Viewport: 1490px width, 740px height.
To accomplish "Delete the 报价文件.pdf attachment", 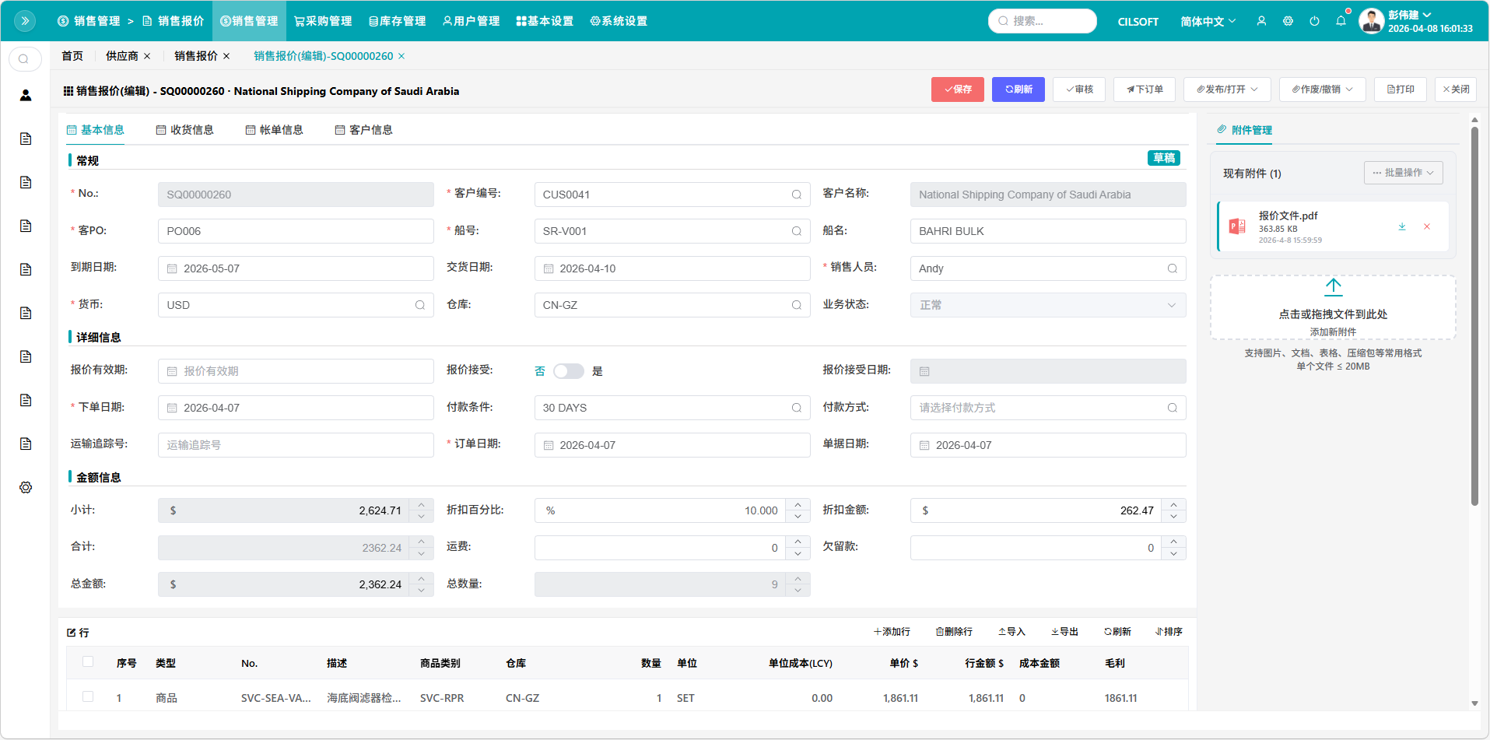I will [1427, 226].
